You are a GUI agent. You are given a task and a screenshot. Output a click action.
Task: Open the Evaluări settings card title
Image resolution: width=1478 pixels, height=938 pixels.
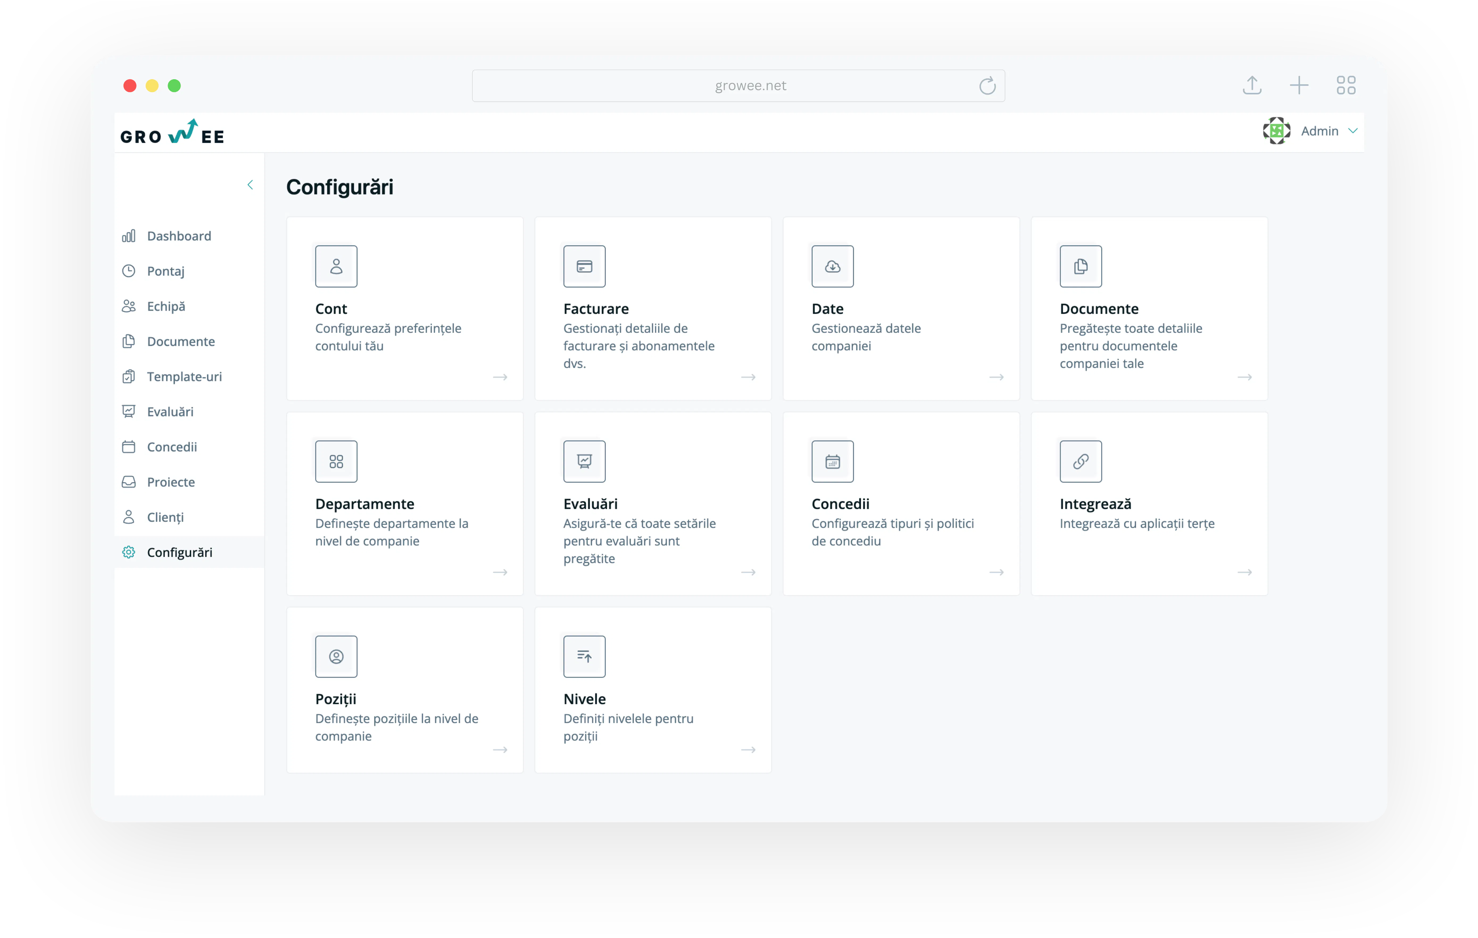[x=591, y=504]
